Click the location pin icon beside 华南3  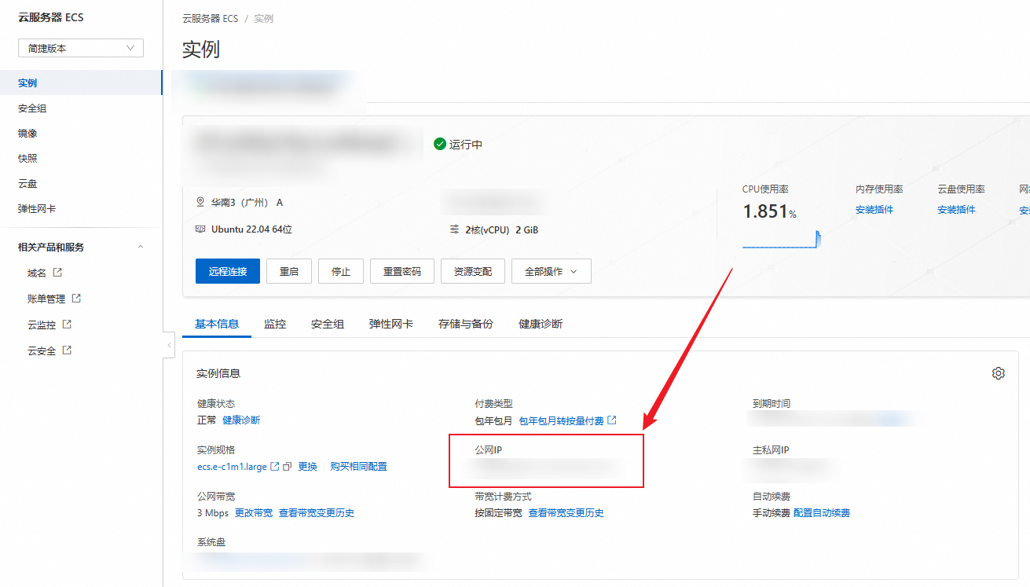[200, 202]
